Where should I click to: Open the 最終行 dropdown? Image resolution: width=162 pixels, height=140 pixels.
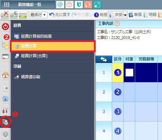(x=38, y=15)
